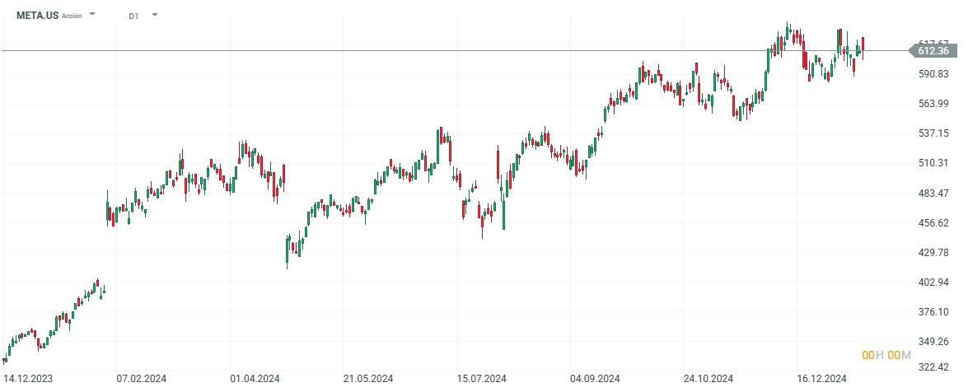Viewport: 968px width, 392px height.
Task: Open the META.US symbol dropdown arrow
Action: point(92,15)
